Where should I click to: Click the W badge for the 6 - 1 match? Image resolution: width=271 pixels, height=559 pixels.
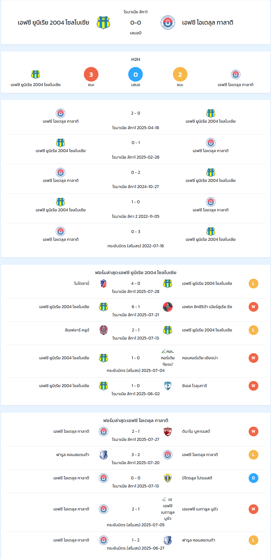point(254,307)
